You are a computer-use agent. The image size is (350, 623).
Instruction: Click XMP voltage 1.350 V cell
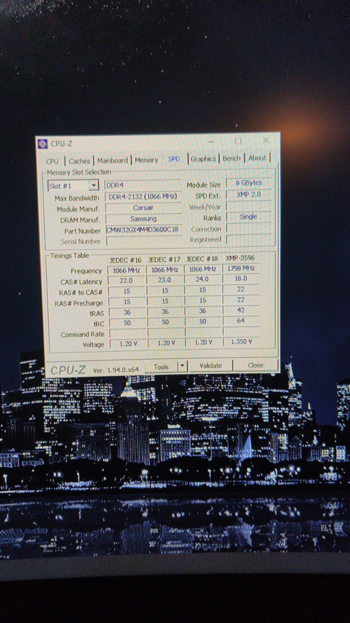241,342
